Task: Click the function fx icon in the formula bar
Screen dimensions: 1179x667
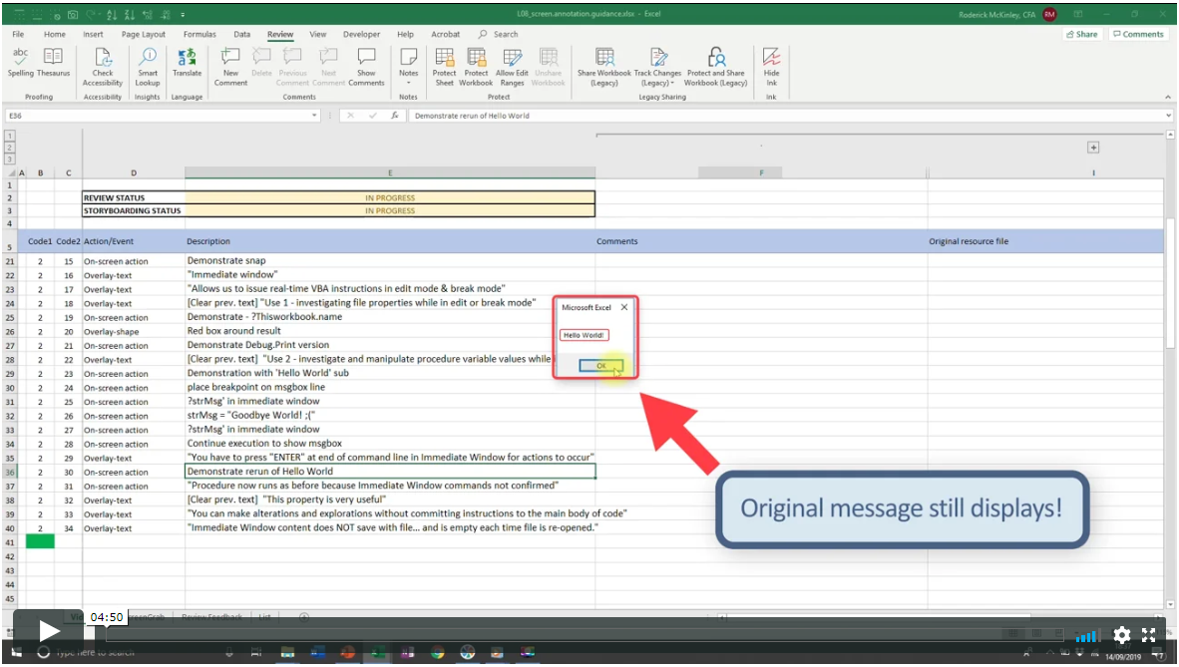Action: (x=394, y=116)
